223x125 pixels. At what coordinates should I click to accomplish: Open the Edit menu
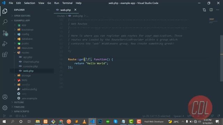(x=18, y=3)
